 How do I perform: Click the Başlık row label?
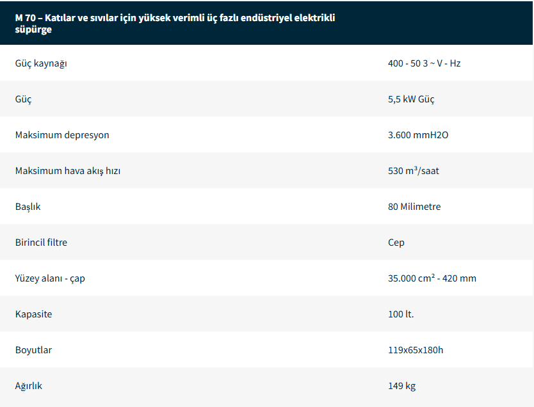point(28,207)
